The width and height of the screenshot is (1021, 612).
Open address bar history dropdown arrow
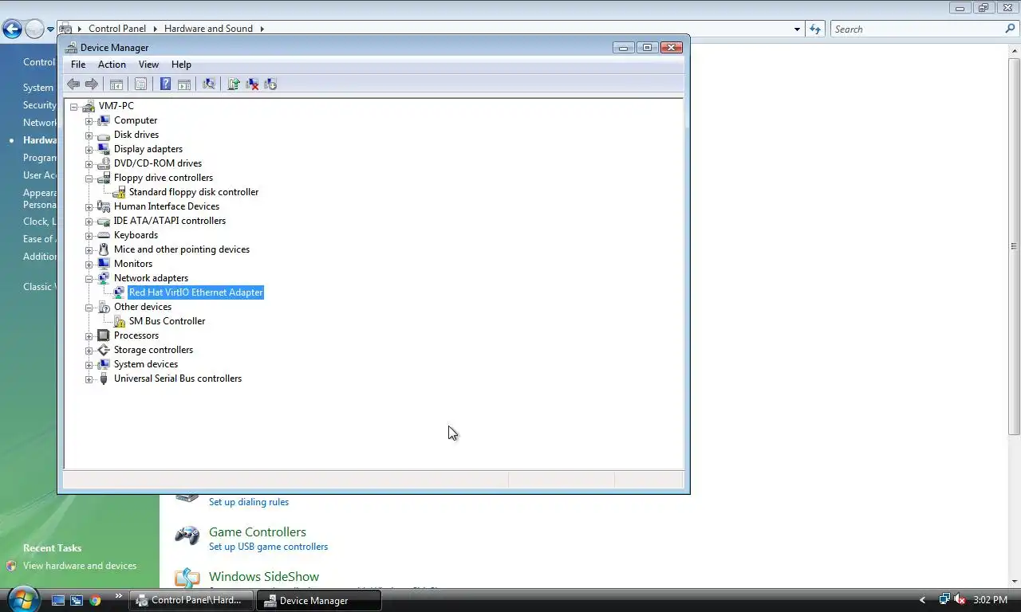click(797, 29)
